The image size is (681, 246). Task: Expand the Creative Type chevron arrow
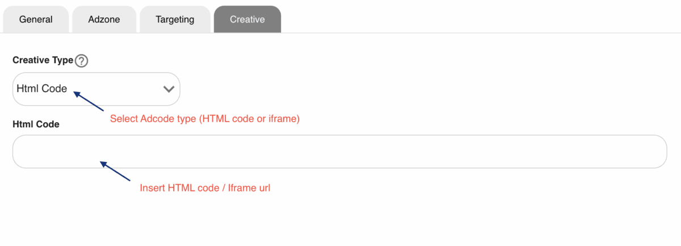(169, 89)
